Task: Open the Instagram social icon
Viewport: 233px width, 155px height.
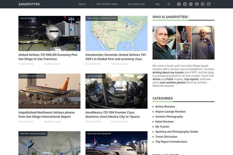Action: tap(203, 4)
